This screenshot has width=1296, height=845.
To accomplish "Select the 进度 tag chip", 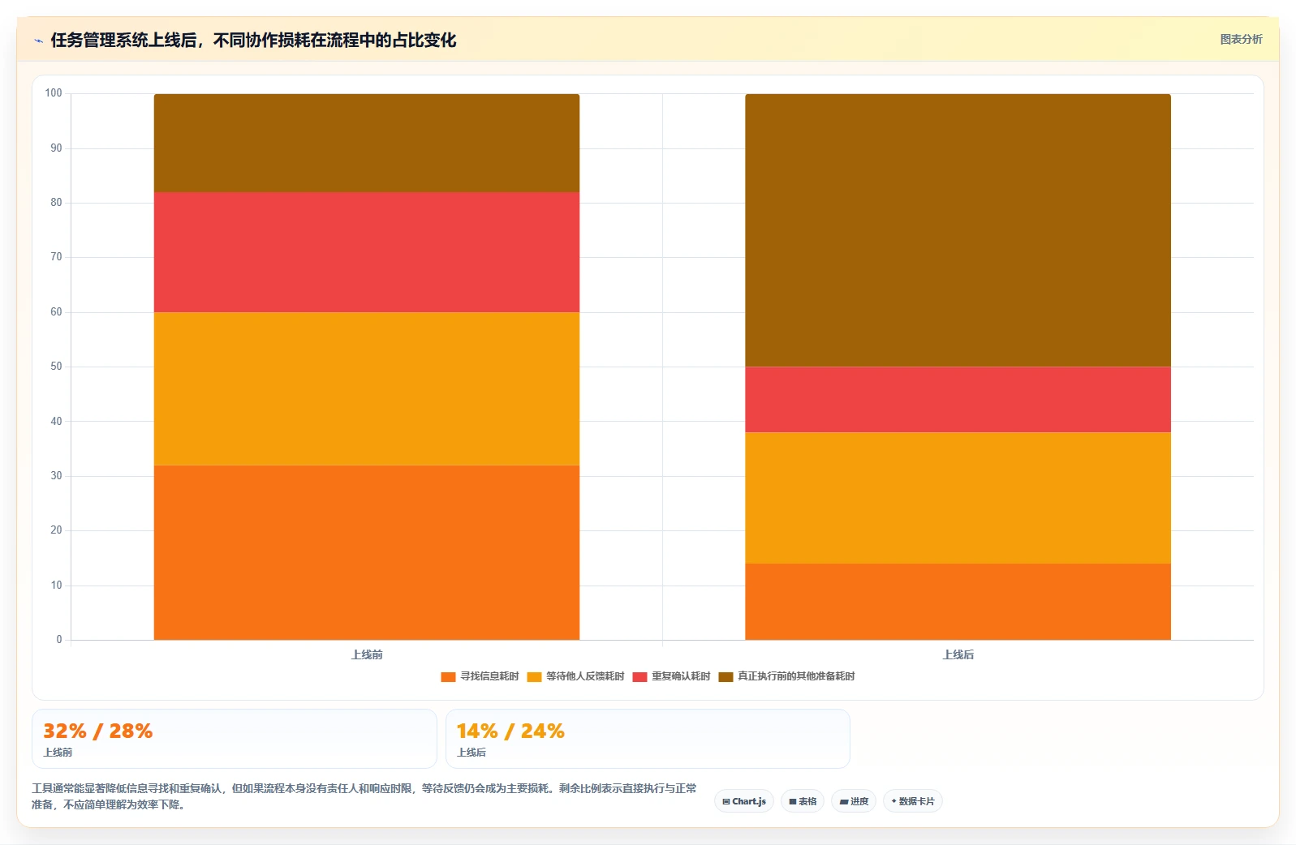I will click(854, 801).
